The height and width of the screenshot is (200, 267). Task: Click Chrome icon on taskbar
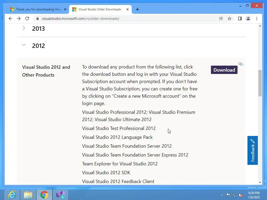[x=44, y=195]
